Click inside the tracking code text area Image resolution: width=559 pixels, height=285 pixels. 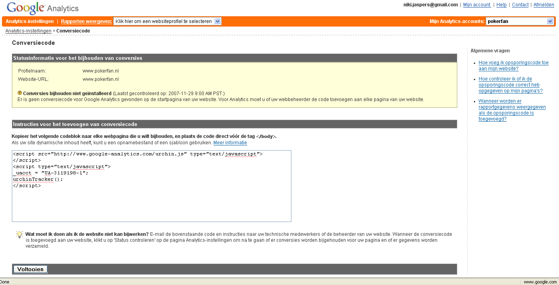pos(152,186)
